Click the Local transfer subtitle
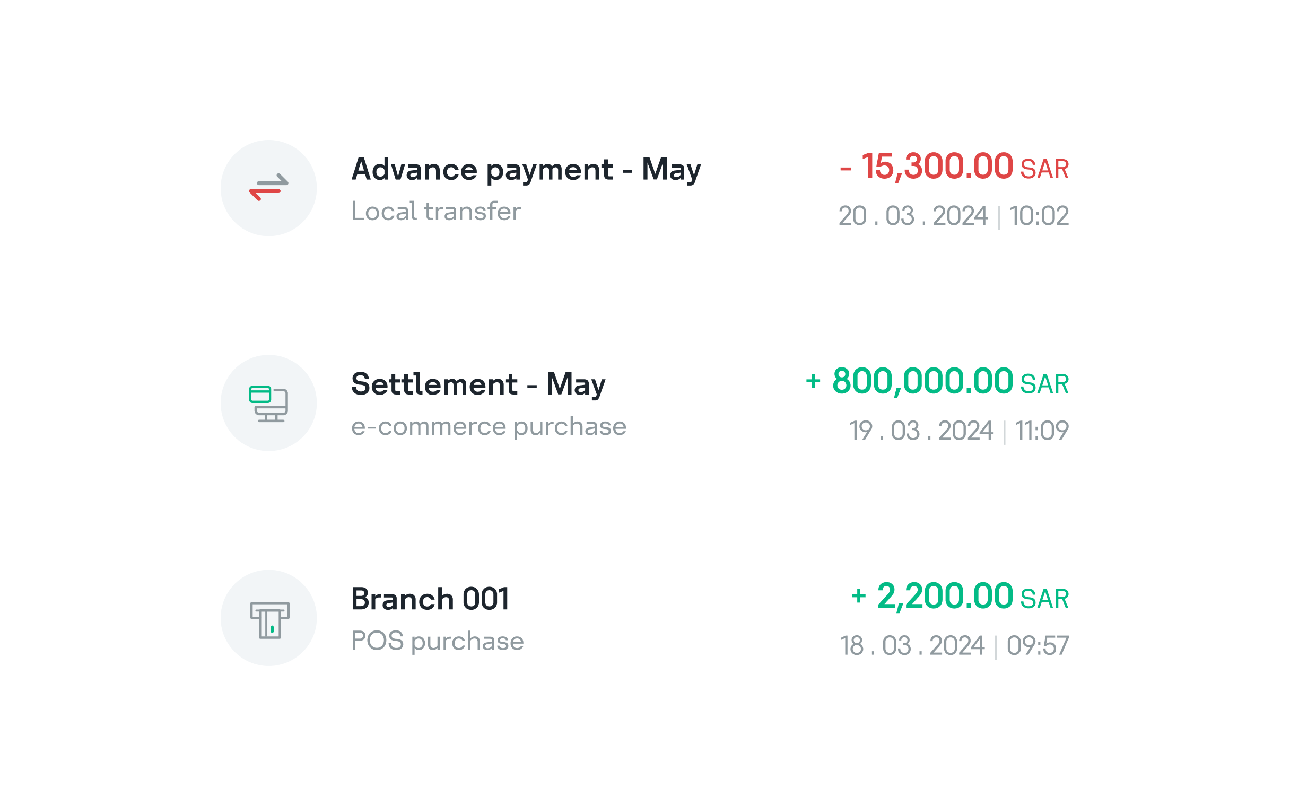 click(x=435, y=212)
